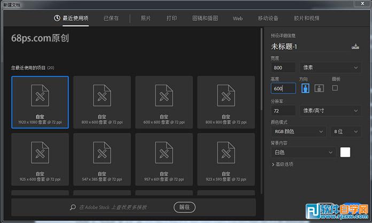Click the width input field showing 800
The image size is (372, 223).
tap(283, 68)
